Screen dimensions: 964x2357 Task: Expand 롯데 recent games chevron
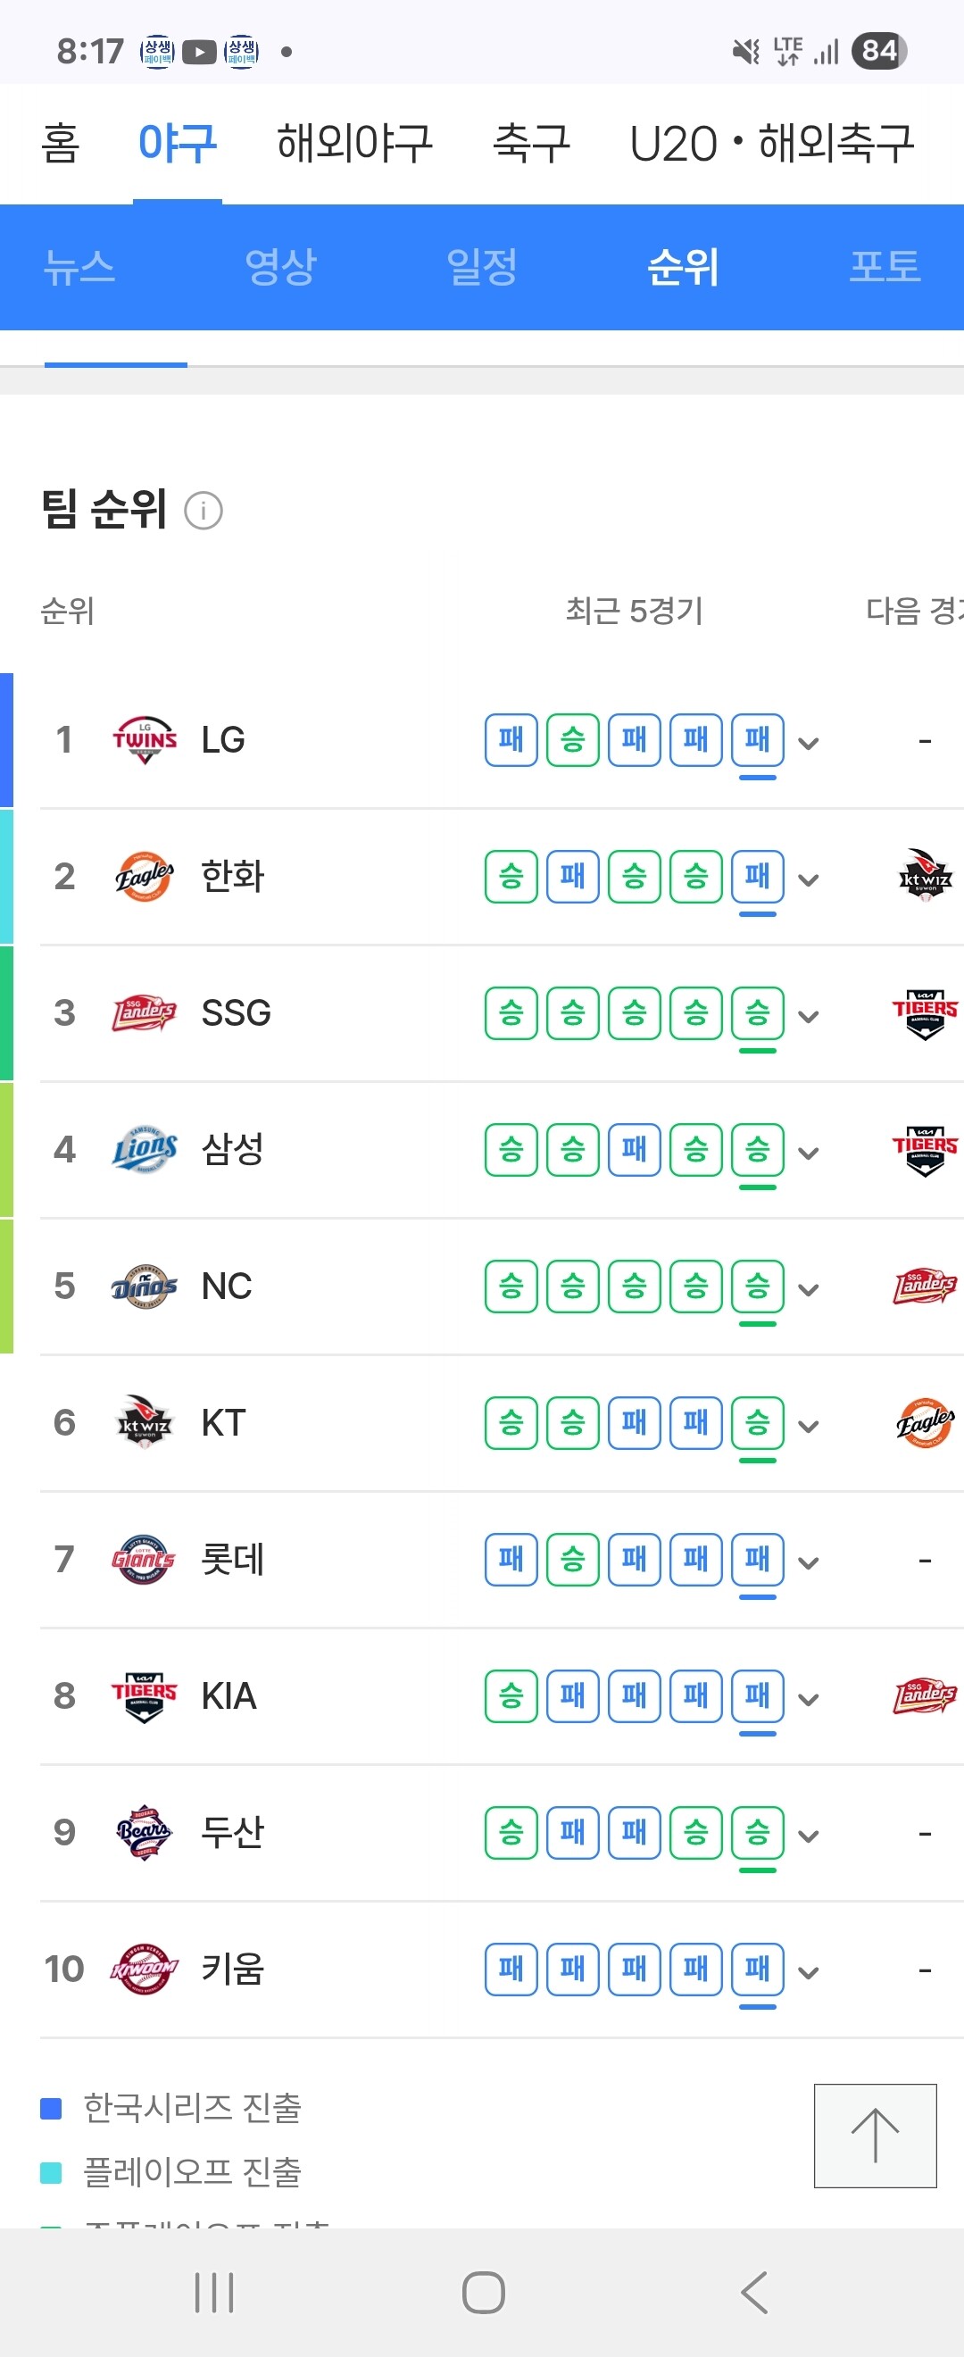tap(808, 1562)
